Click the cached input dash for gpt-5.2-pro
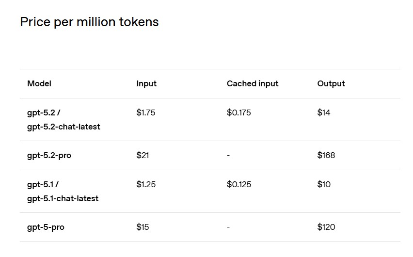Viewport: 413px width, 257px height. tap(228, 156)
